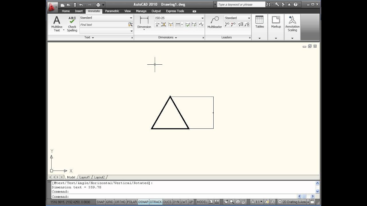
Task: Click the coordinates readout 1516.9815, 2192.4250
Action: point(70,202)
